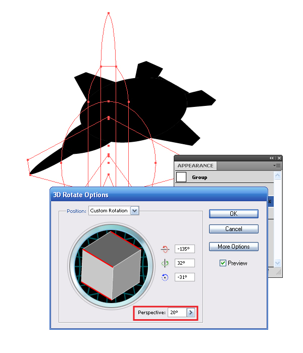Click the Z-axis rotation icon
Screen dimensions: 303x353
[165, 277]
